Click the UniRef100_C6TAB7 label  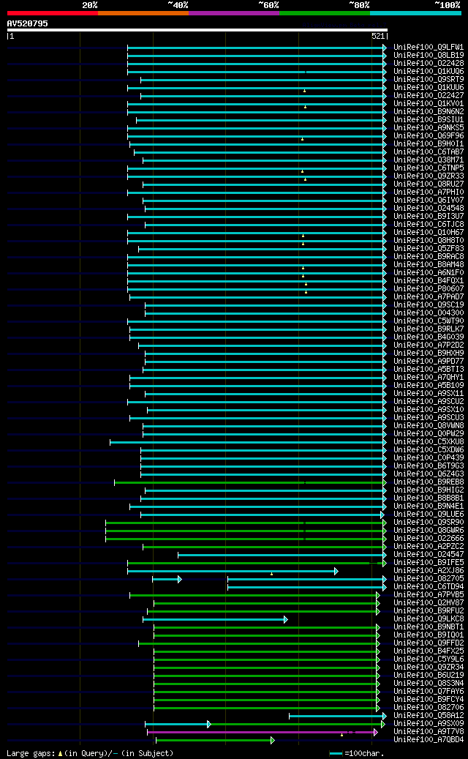[x=429, y=152]
